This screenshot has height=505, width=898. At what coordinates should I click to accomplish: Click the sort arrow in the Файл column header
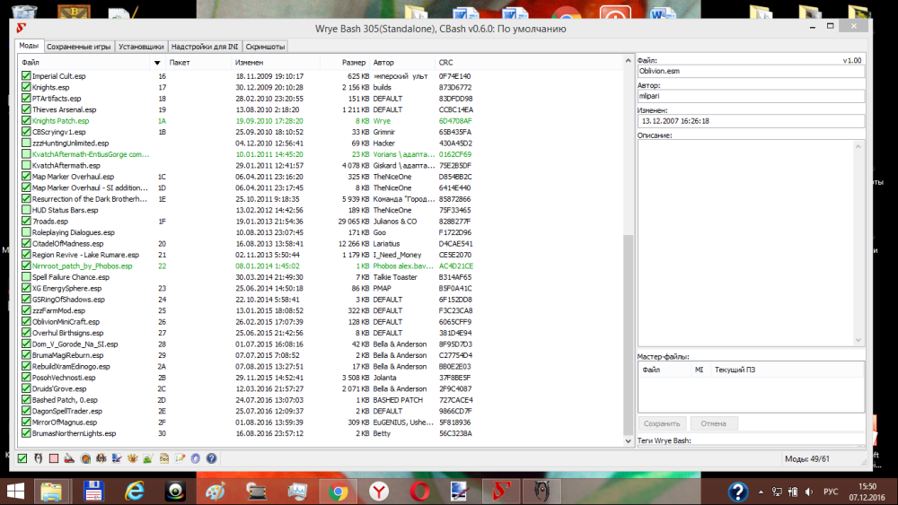click(x=157, y=63)
